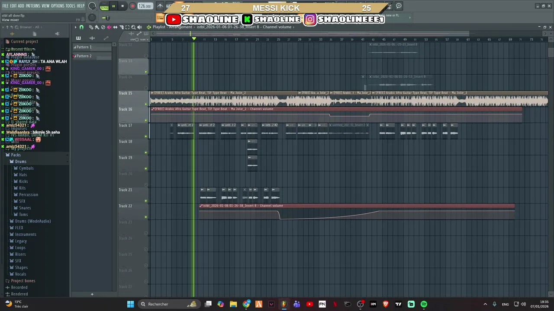The image size is (554, 311).
Task: Open the ADD menu
Action: click(x=21, y=6)
